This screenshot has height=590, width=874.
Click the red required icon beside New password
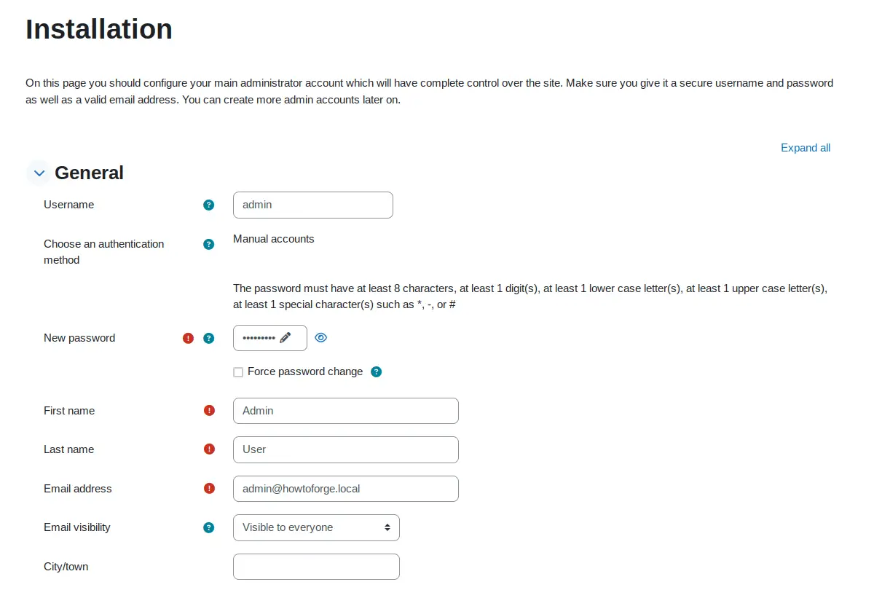click(189, 338)
